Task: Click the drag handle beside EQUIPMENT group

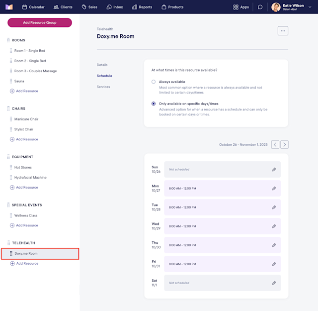Action: pos(8,157)
